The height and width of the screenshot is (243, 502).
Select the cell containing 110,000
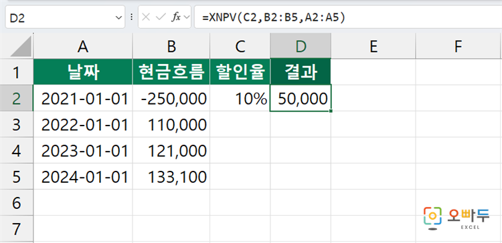coord(171,124)
